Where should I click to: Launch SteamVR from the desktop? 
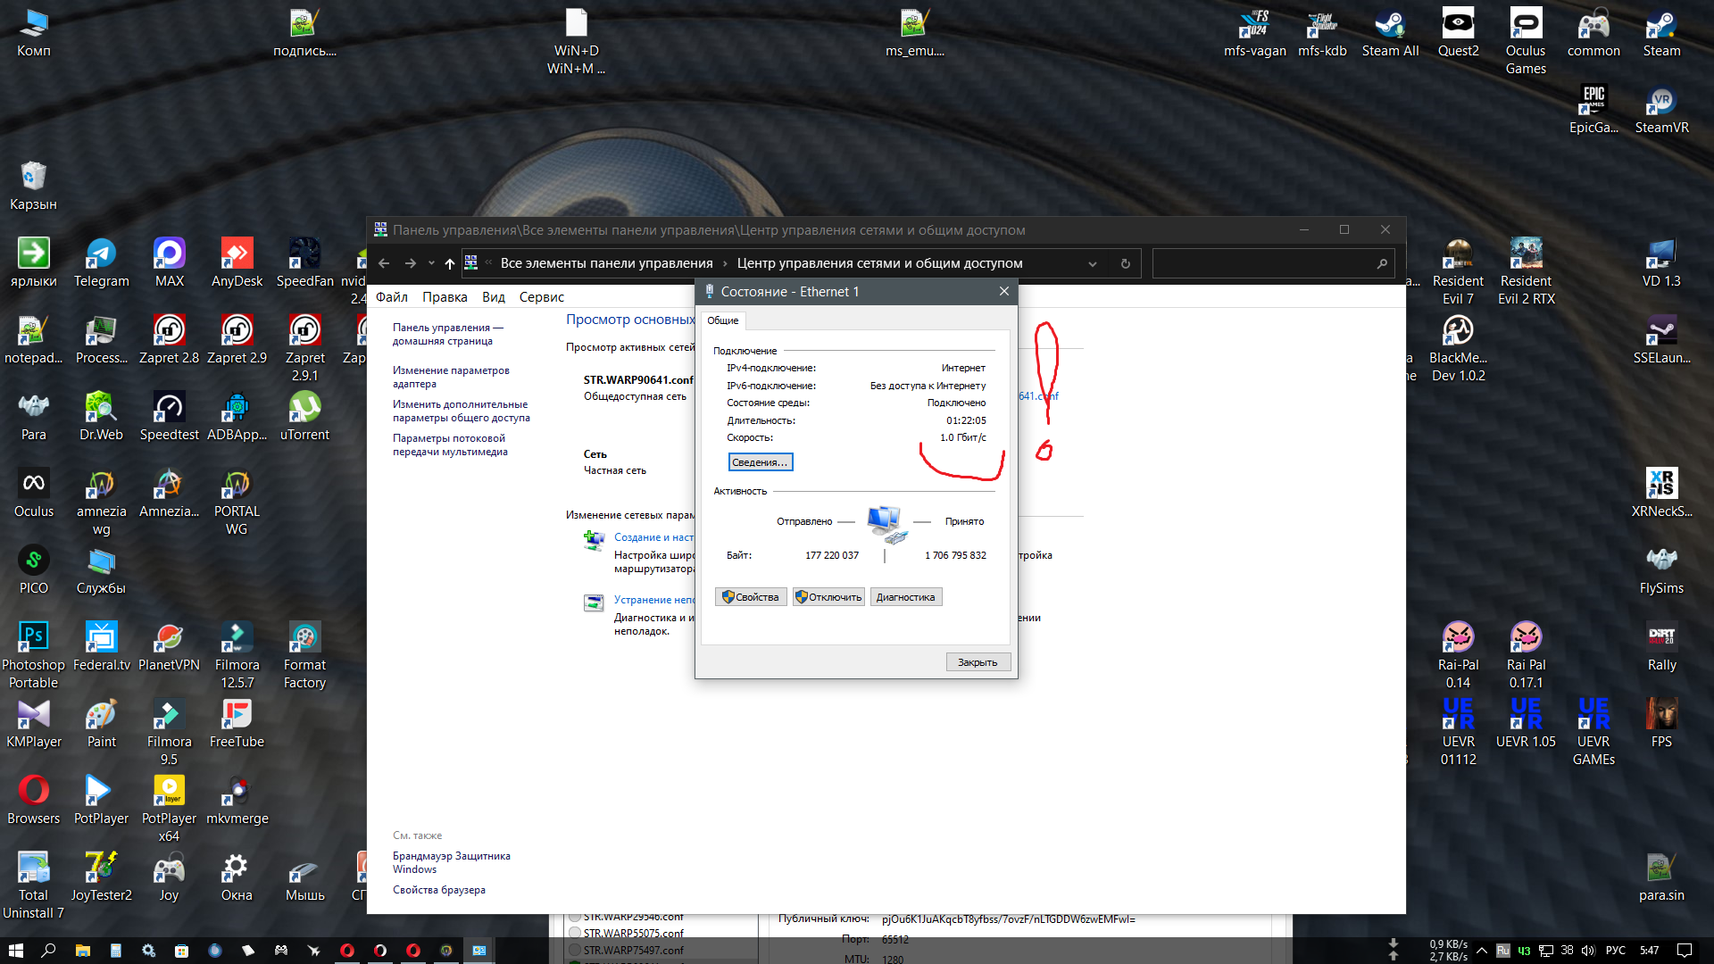[x=1660, y=102]
